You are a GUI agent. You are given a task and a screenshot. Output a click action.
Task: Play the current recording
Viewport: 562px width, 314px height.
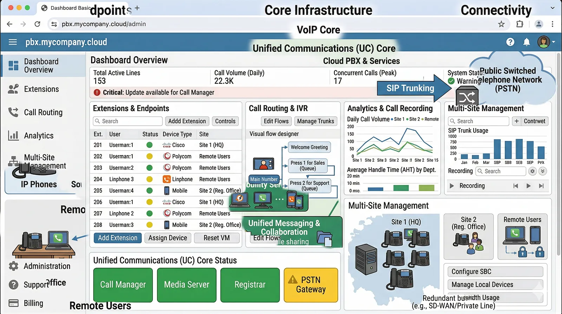528,186
